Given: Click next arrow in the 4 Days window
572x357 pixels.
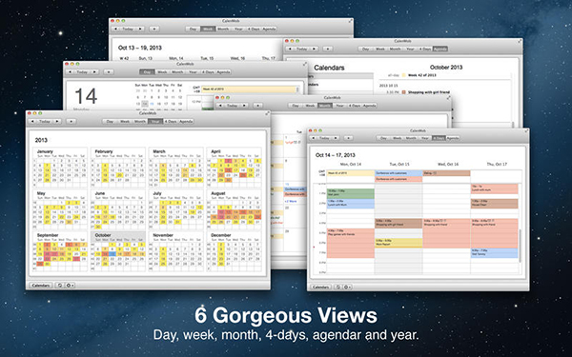Looking at the screenshot, I should pyautogui.click(x=337, y=138).
